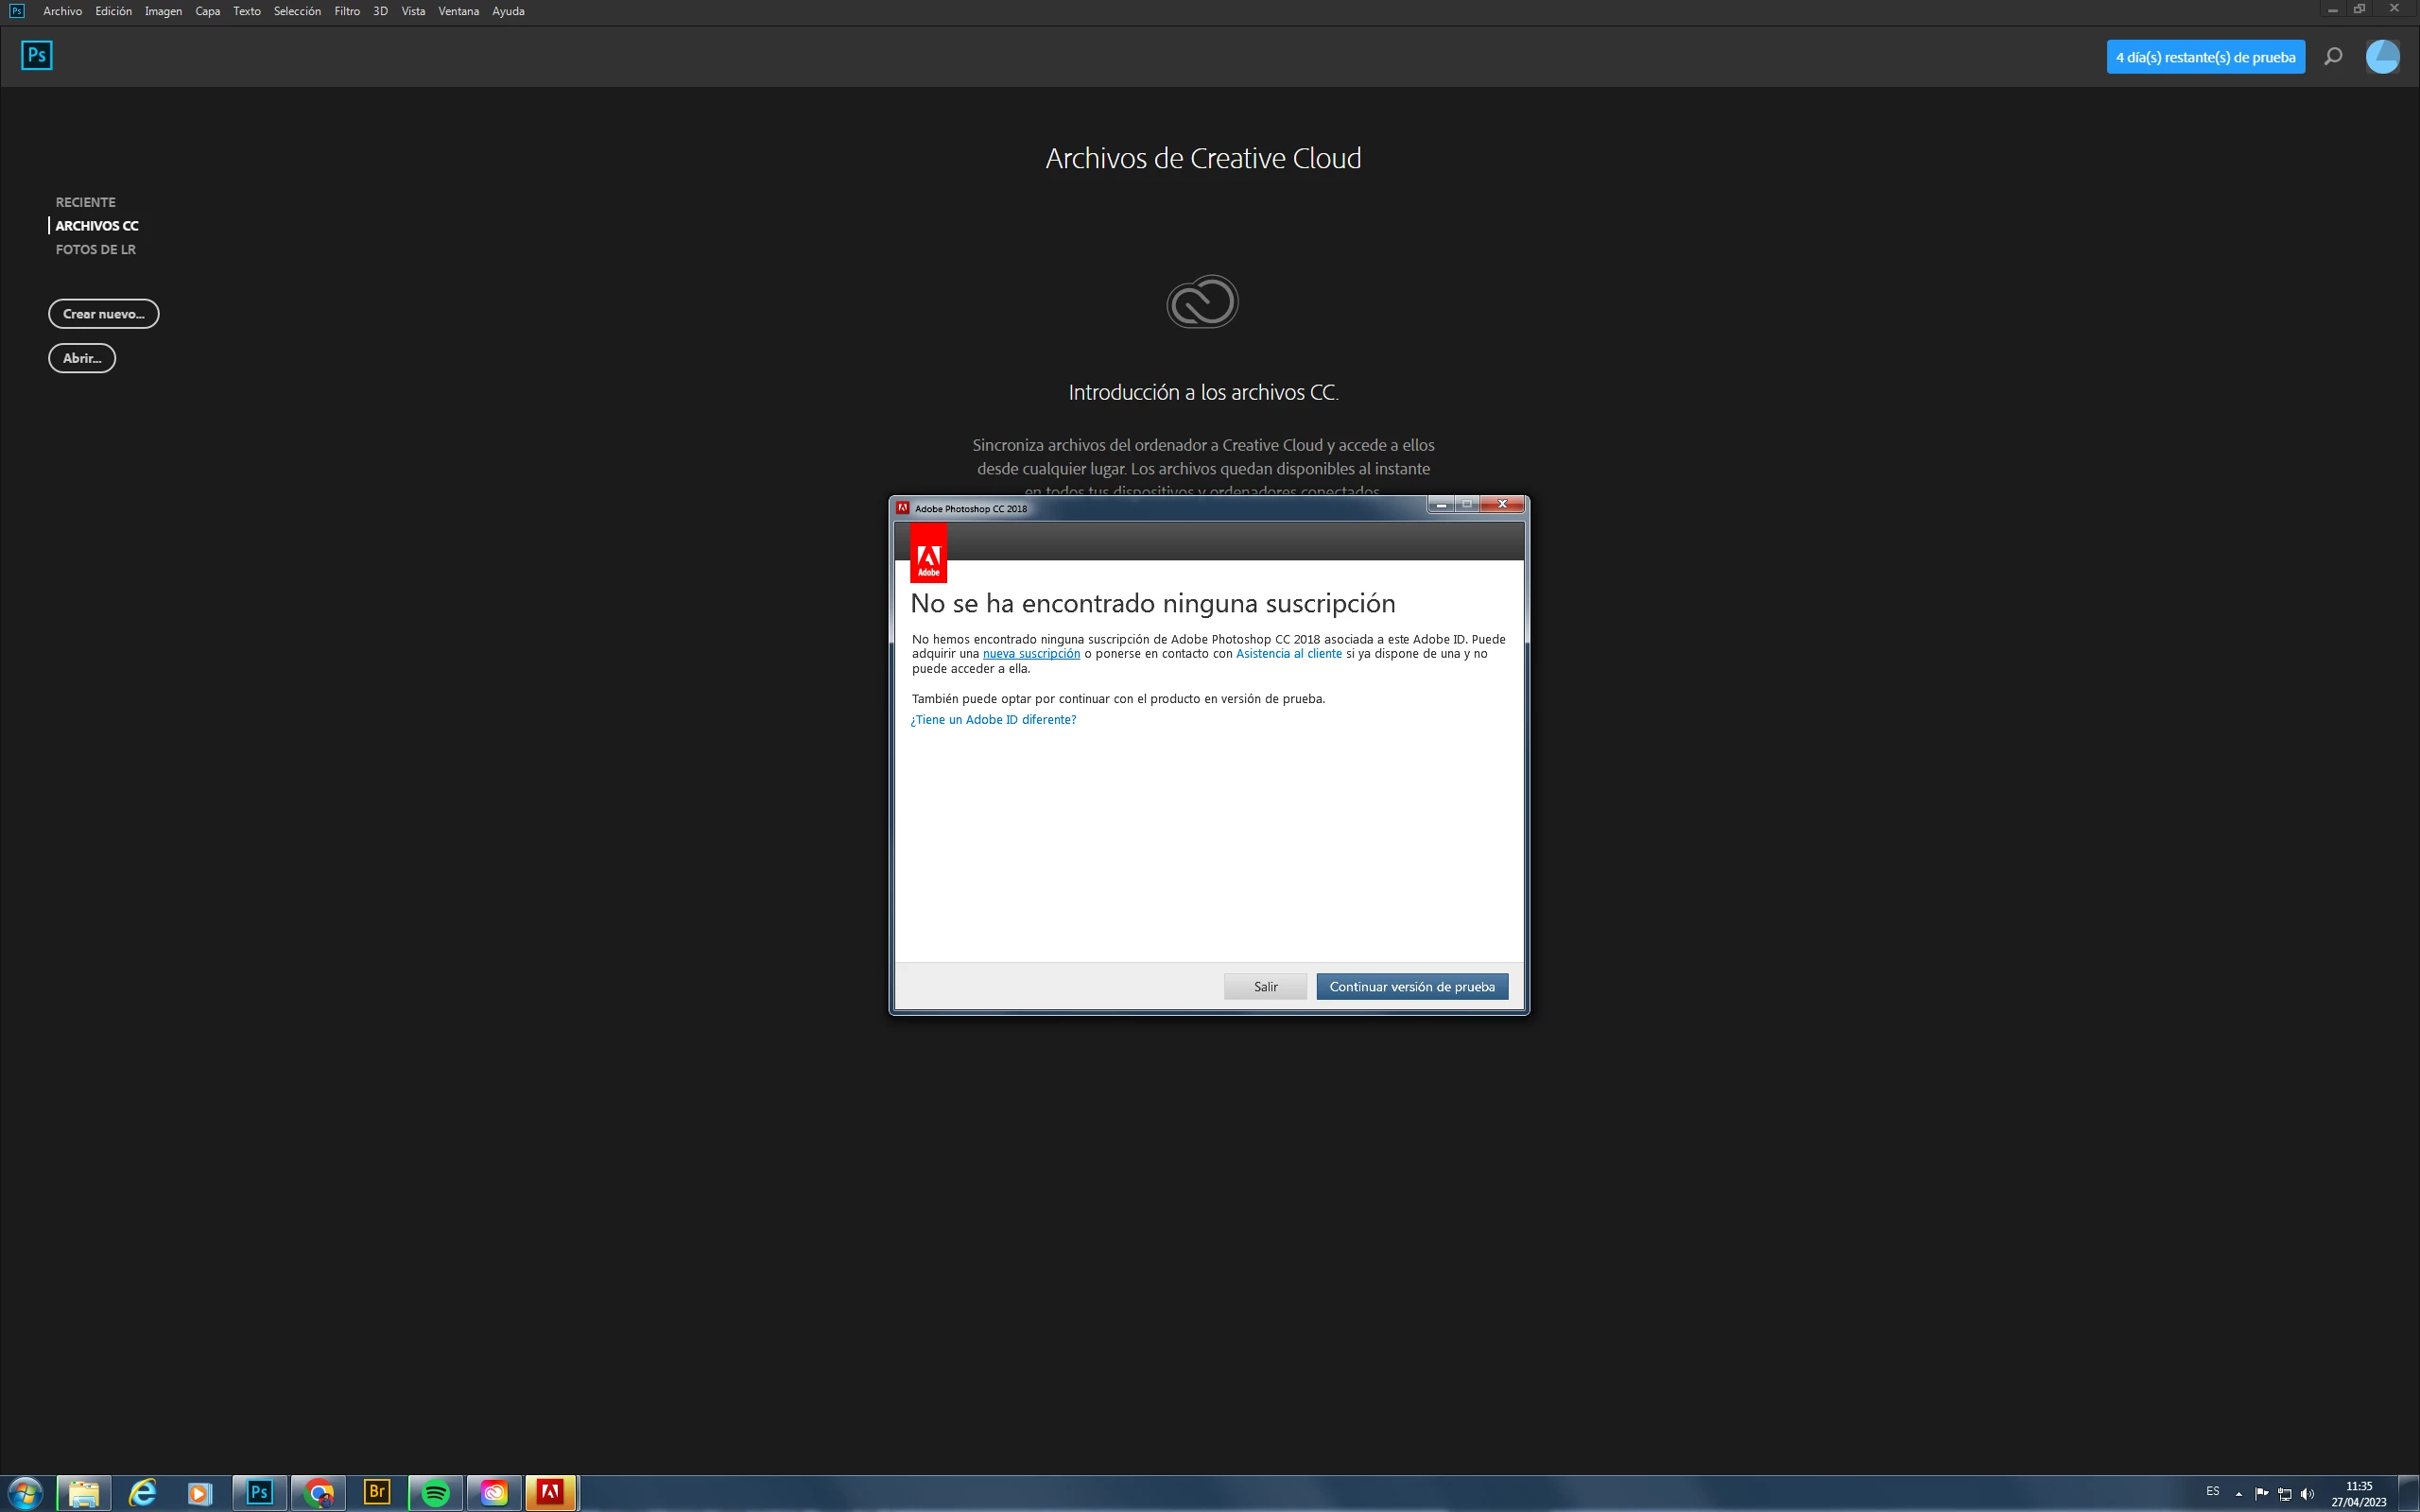Open Google Chrome from the taskbar

[319, 1493]
